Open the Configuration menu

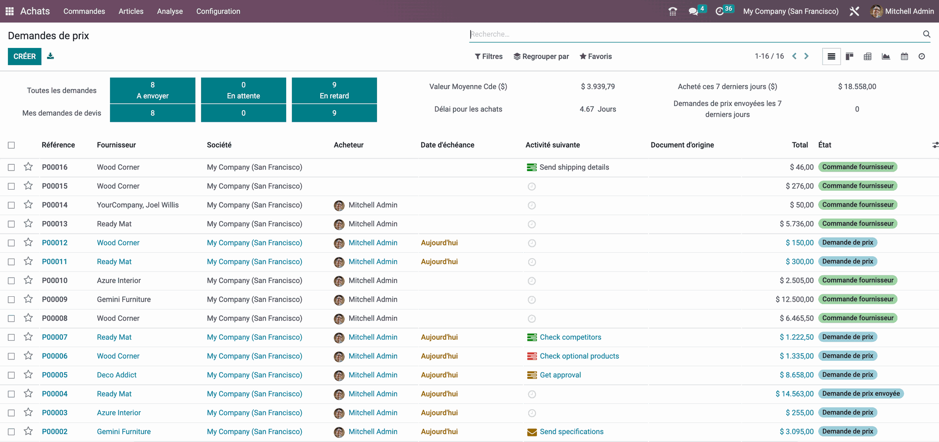pyautogui.click(x=218, y=11)
